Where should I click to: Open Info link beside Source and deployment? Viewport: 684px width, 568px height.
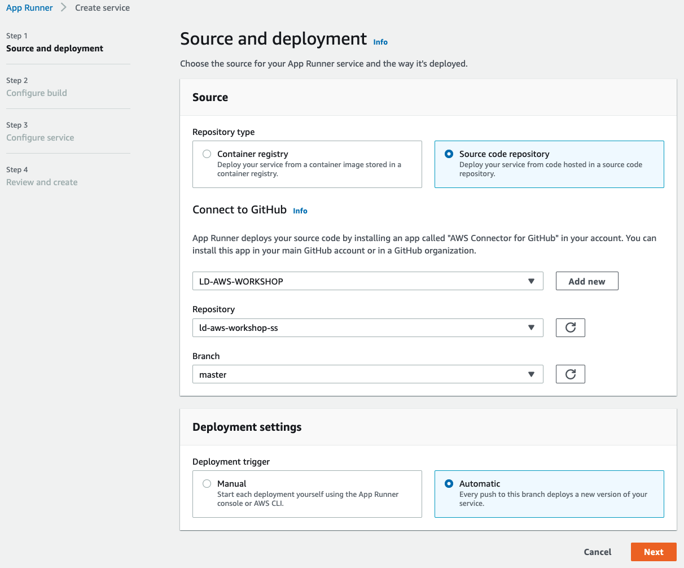[380, 42]
